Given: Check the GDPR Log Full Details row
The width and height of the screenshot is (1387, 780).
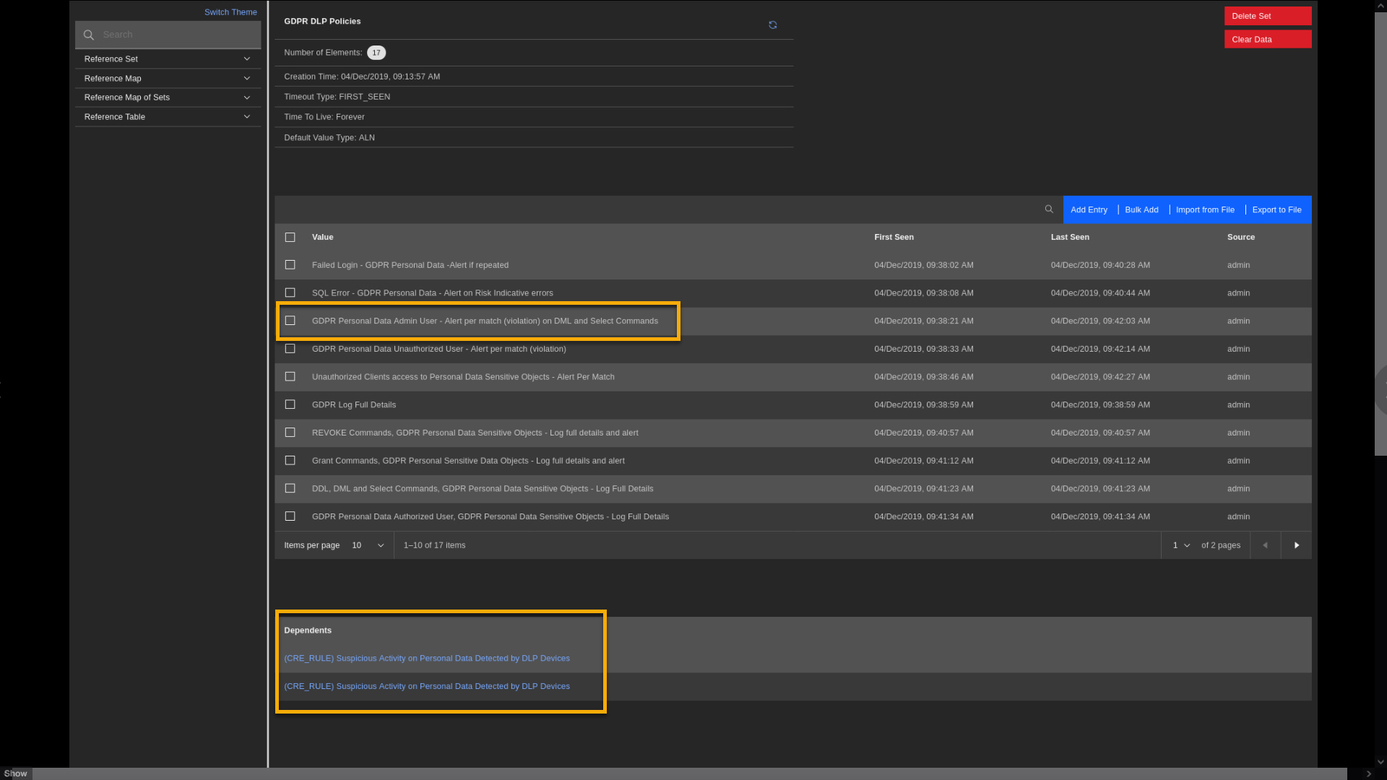Looking at the screenshot, I should [x=290, y=404].
